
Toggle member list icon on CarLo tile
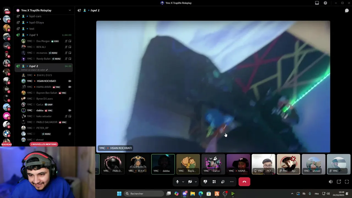pos(215,159)
